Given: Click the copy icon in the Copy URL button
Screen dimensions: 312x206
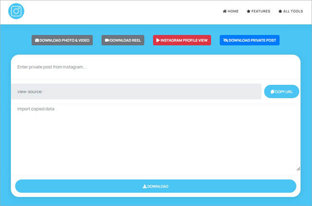Looking at the screenshot, I should pyautogui.click(x=272, y=92).
